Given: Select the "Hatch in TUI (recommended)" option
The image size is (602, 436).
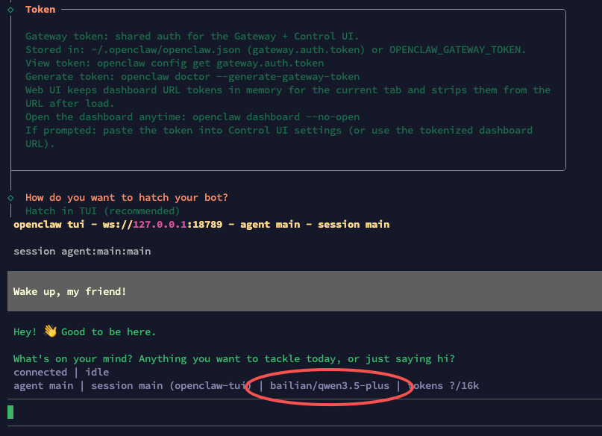Looking at the screenshot, I should (102, 211).
